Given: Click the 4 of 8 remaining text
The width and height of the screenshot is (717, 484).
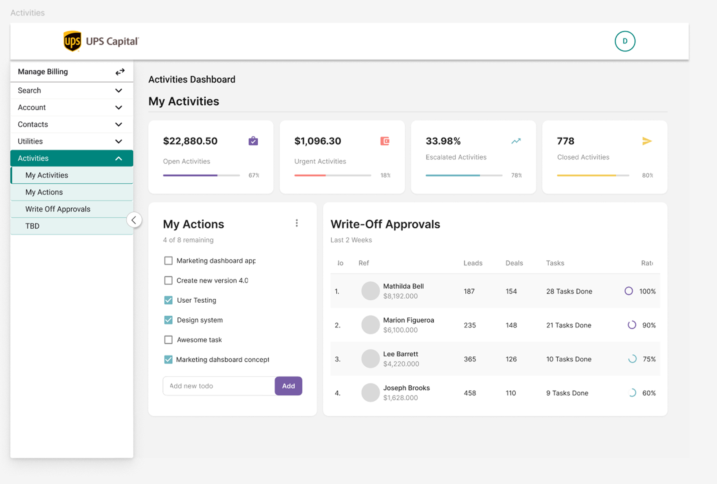Looking at the screenshot, I should click(x=188, y=240).
